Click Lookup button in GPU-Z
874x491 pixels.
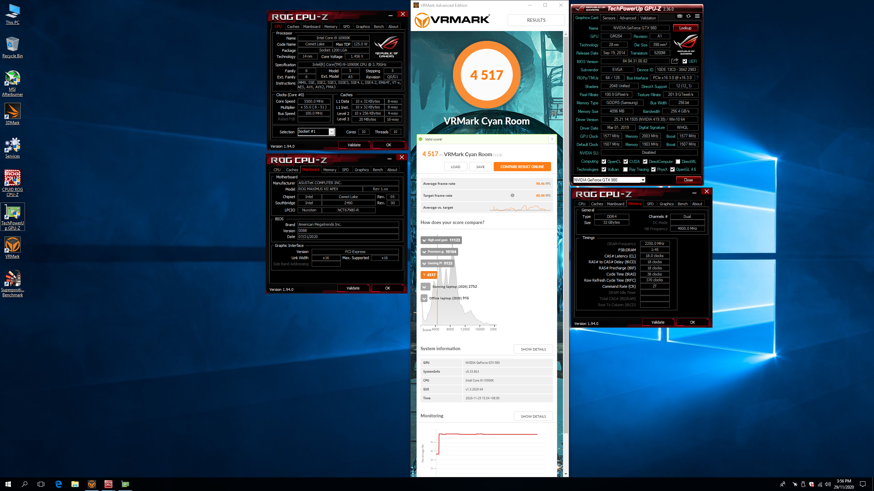[x=685, y=28]
